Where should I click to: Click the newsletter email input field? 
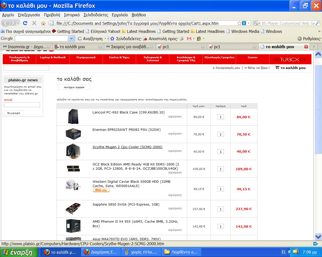[22, 105]
